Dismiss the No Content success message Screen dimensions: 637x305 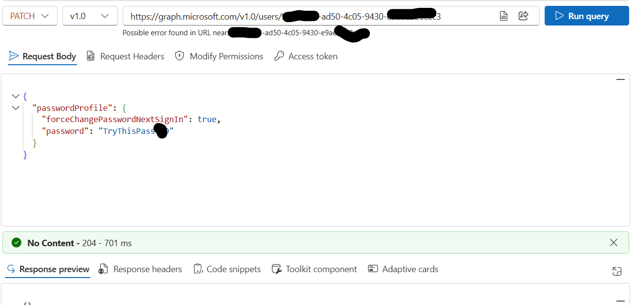(613, 242)
